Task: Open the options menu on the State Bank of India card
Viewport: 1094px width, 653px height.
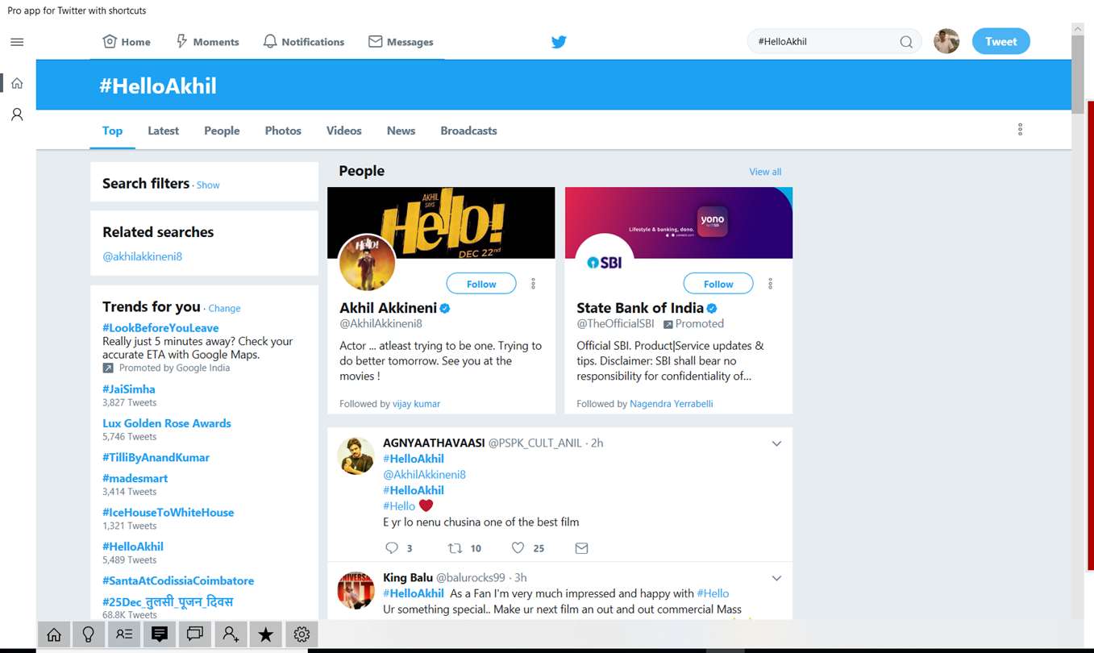Action: tap(770, 284)
